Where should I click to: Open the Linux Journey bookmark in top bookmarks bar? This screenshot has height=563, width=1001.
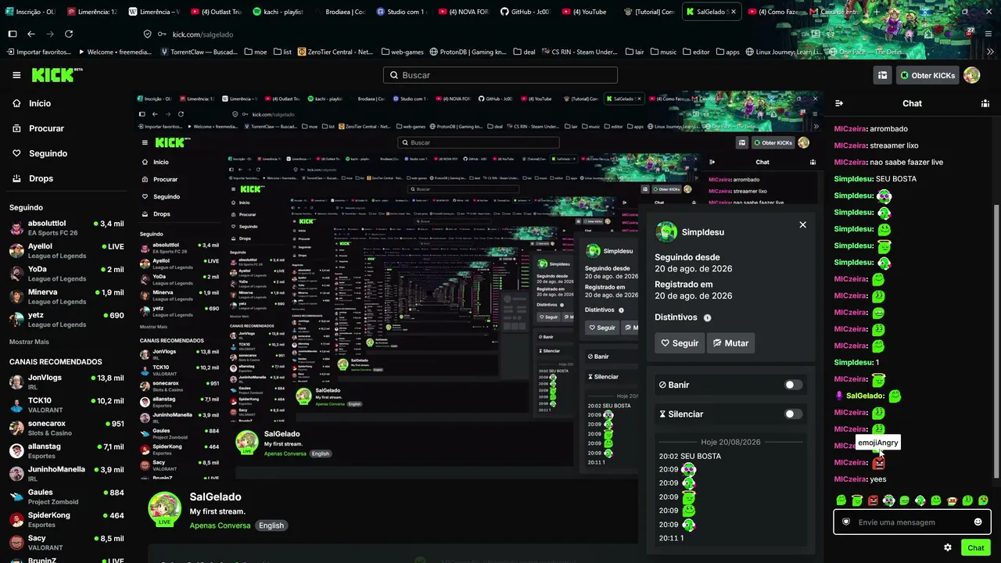784,52
